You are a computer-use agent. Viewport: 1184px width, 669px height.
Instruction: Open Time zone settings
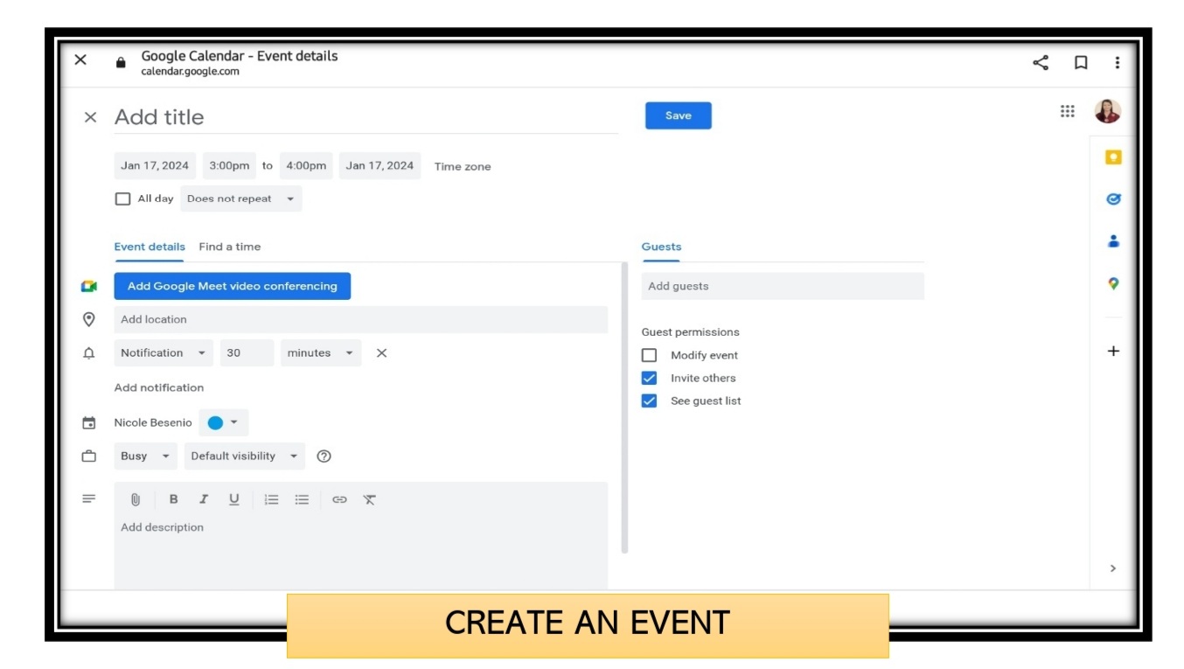pyautogui.click(x=463, y=167)
